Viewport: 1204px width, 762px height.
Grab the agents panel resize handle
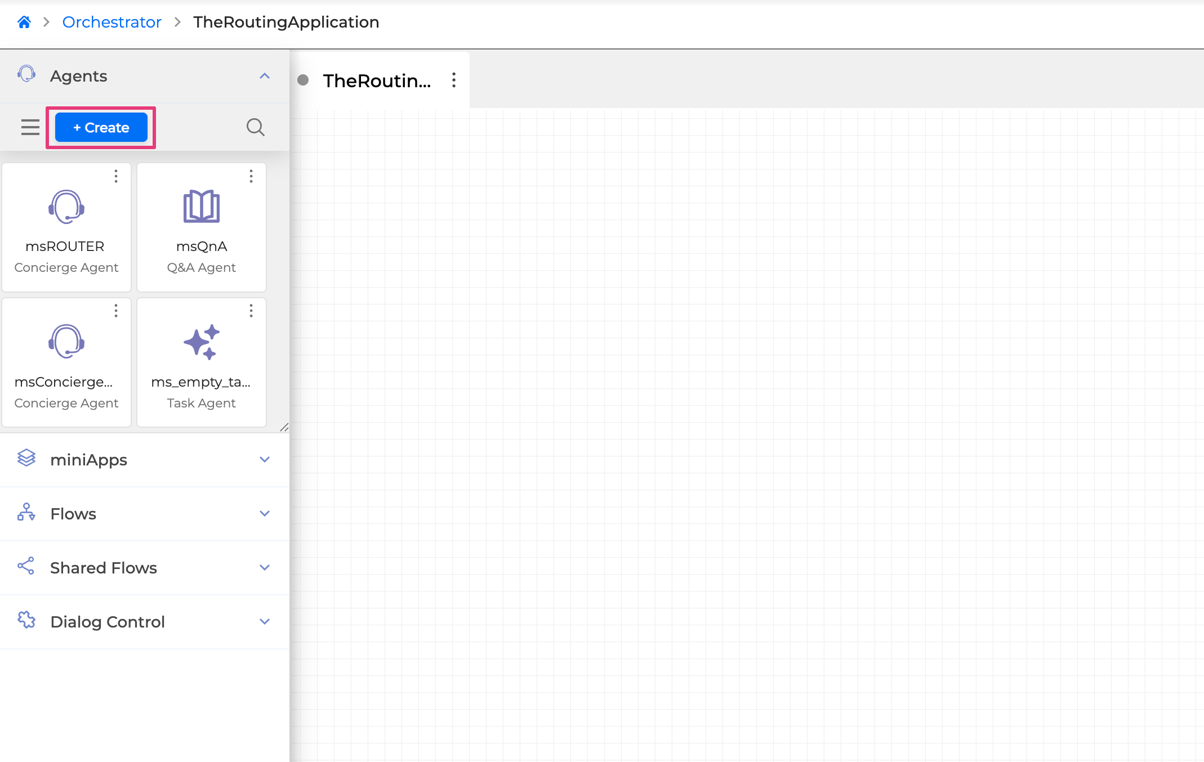tap(284, 427)
